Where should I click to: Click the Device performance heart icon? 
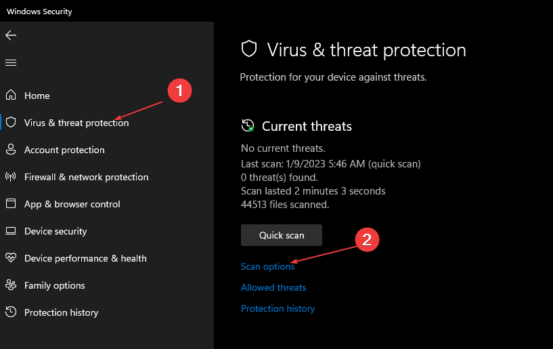pos(11,258)
